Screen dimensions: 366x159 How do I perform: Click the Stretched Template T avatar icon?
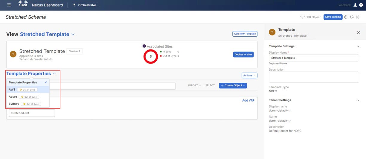13,54
